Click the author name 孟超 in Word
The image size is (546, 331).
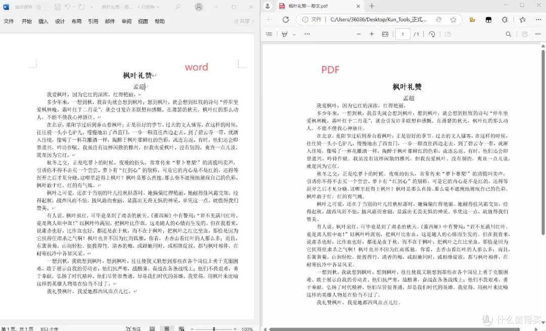pyautogui.click(x=139, y=87)
